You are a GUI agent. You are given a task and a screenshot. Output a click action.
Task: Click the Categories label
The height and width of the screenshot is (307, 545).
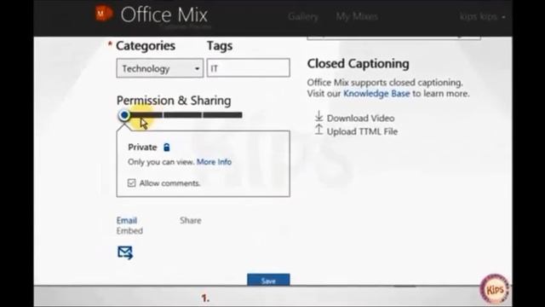coord(146,46)
